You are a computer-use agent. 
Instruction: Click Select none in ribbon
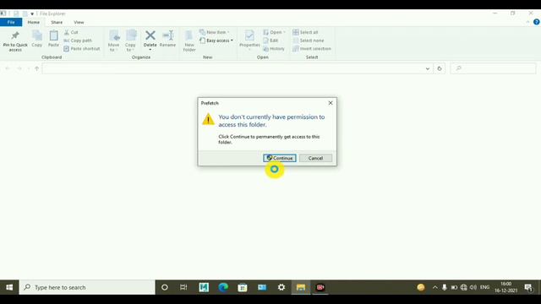point(308,41)
